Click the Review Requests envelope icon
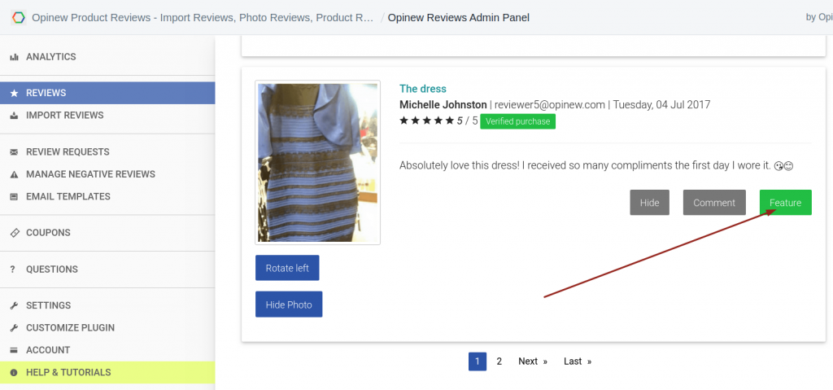Image resolution: width=833 pixels, height=390 pixels. click(x=15, y=152)
